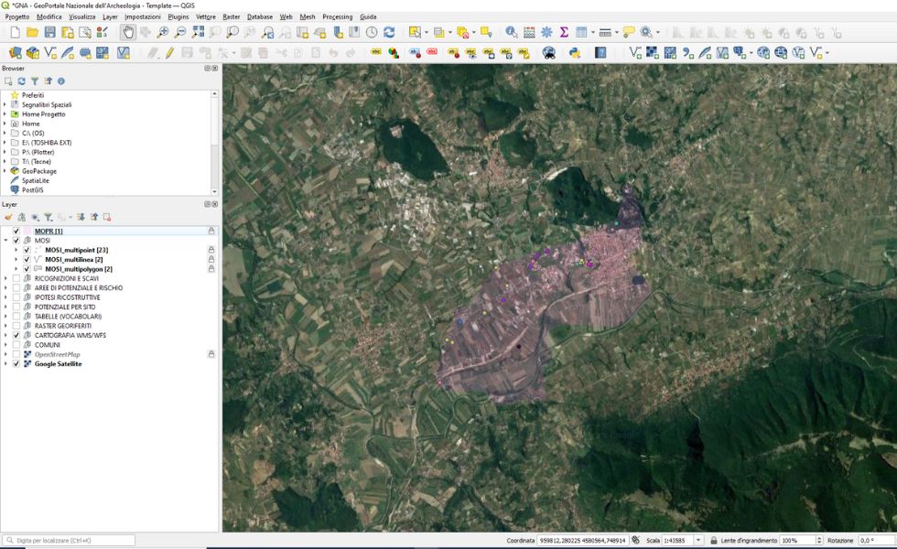Click the MOPR layer name link
The height and width of the screenshot is (549, 897).
pyautogui.click(x=48, y=231)
